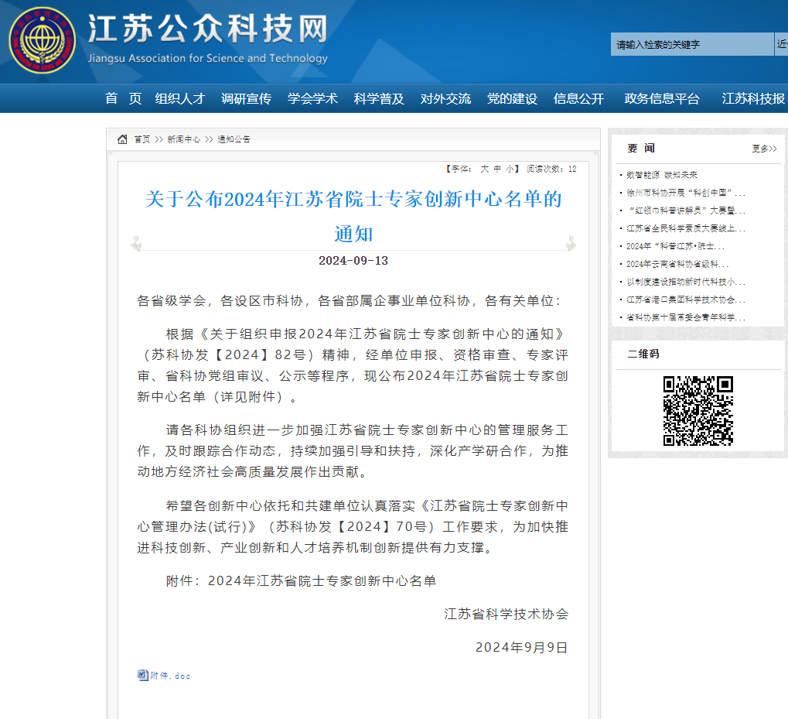
Task: Click the article title 关于公布2024年江苏省院士专家创新中心名单的通知
Action: [353, 216]
